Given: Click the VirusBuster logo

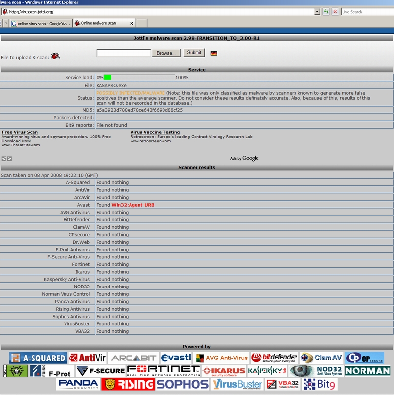Looking at the screenshot, I should (237, 384).
